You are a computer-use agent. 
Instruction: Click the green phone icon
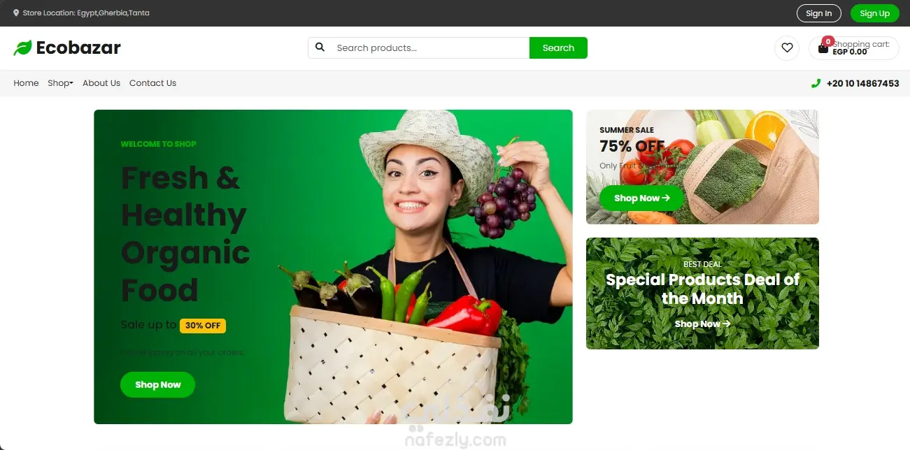pos(816,83)
